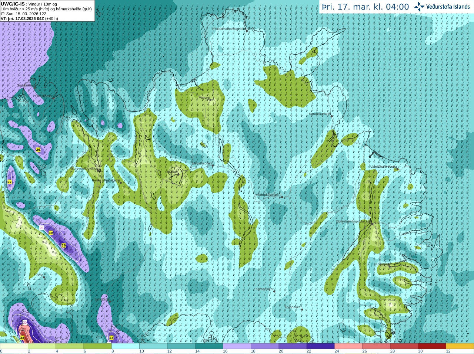Screen dimensions: 474x354
Task: Select the olive 6–8 m/s legend swatch
Action: coord(97,346)
